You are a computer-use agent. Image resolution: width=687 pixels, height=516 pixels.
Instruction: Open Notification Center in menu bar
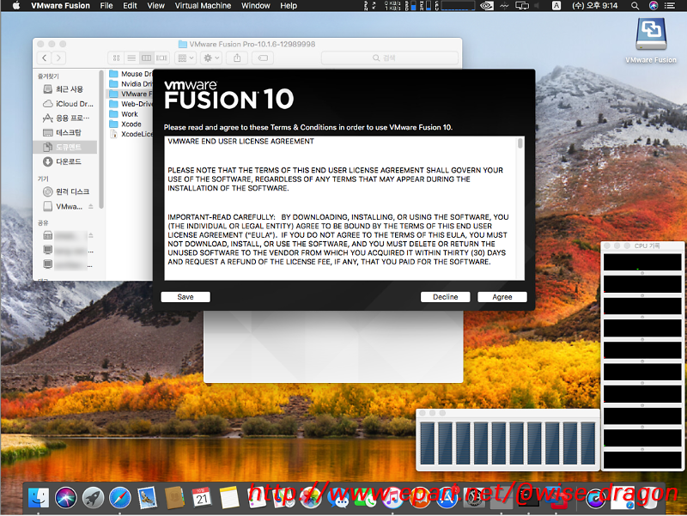670,6
